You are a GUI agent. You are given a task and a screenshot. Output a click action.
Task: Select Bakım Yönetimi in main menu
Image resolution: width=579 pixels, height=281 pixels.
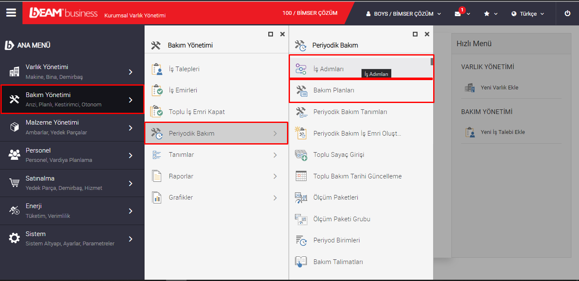(x=72, y=99)
